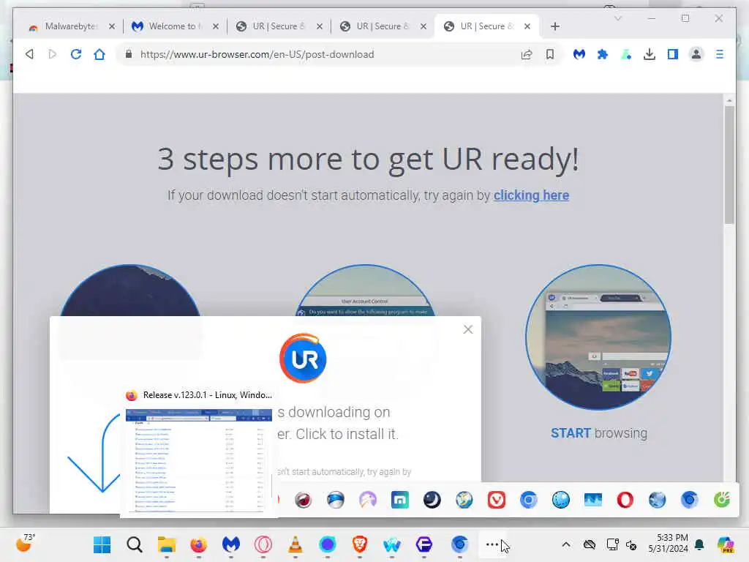Click the green extension icon beside the puzzle piece
The image size is (749, 562).
[x=626, y=54]
